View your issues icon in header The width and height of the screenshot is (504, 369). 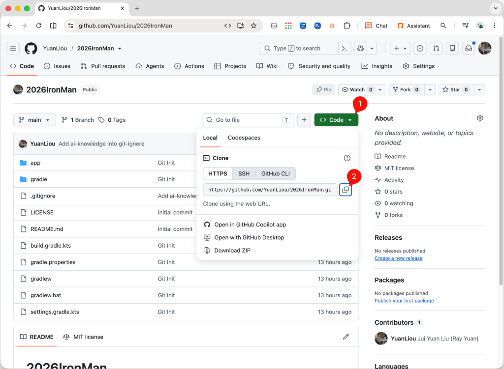(x=420, y=49)
